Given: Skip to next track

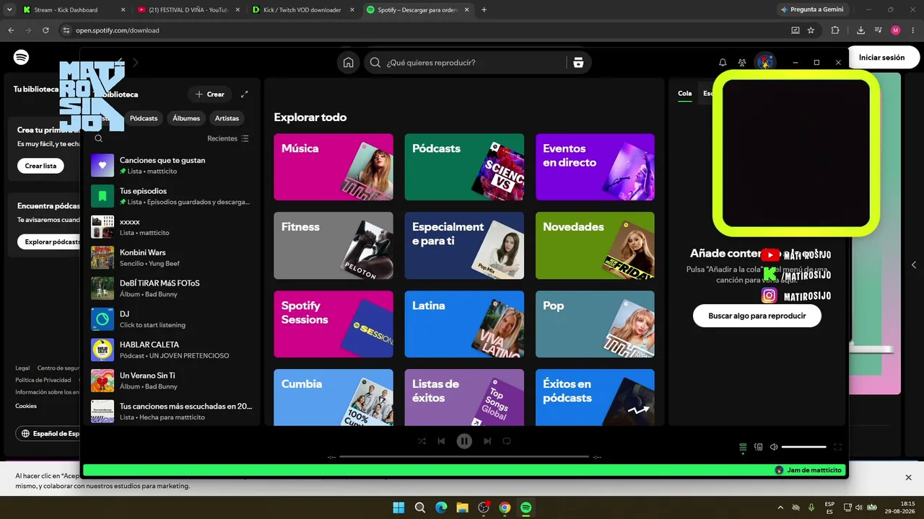Looking at the screenshot, I should [487, 441].
